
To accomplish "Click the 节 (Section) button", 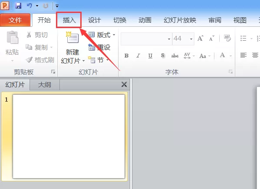I will coord(99,60).
